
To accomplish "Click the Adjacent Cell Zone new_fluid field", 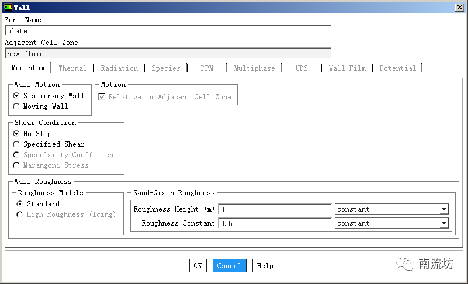I will coord(168,53).
